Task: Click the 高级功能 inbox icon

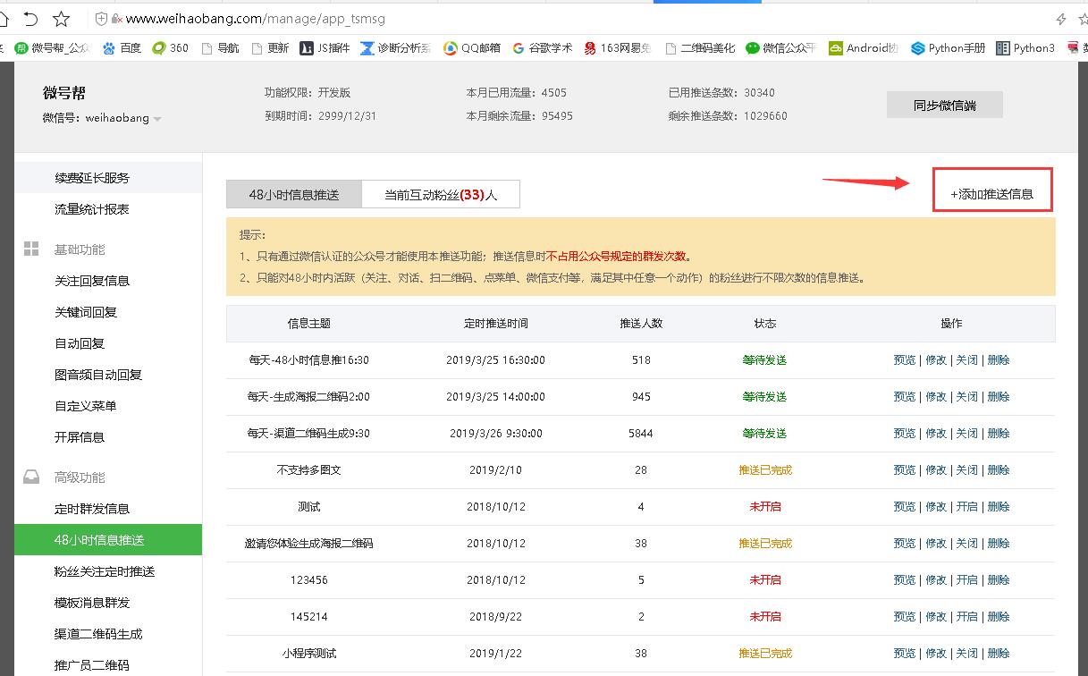Action: coord(31,477)
